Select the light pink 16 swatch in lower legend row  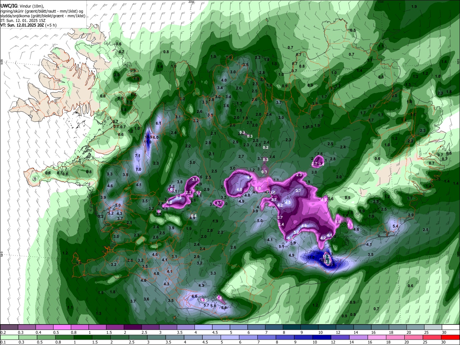(x=377, y=337)
